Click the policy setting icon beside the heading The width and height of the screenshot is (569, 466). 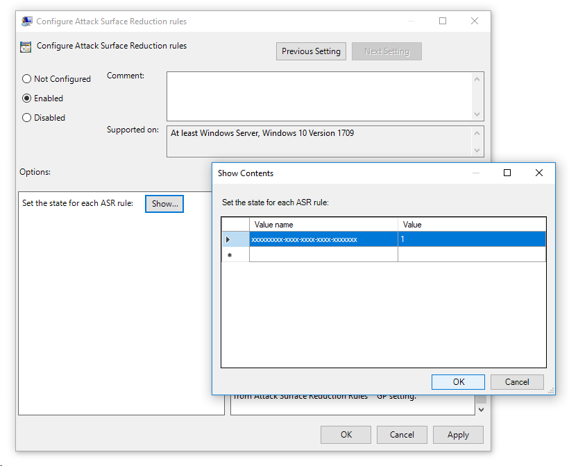(x=26, y=47)
